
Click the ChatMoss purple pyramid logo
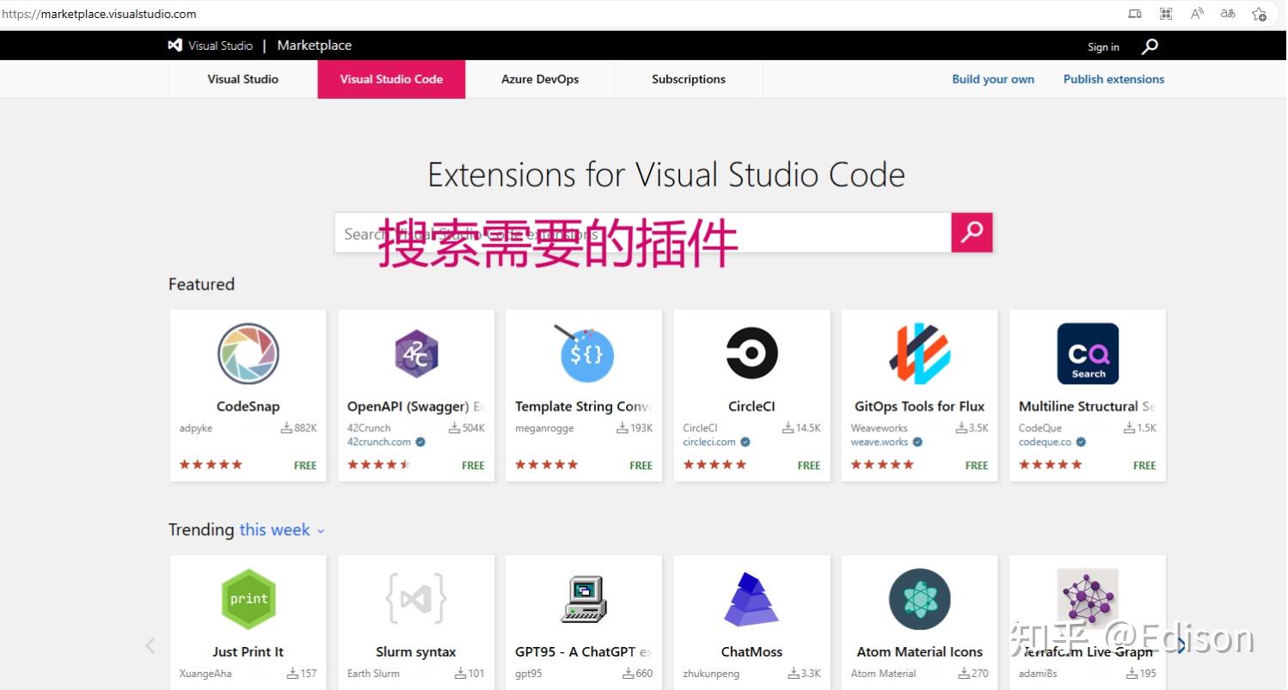[751, 599]
